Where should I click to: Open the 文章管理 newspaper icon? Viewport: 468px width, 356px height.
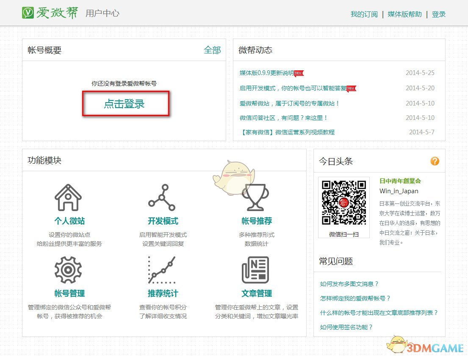(256, 270)
